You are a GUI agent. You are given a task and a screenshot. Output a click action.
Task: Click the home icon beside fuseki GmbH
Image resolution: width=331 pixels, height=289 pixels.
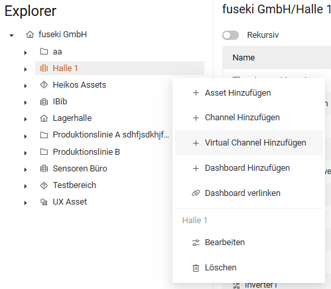(30, 35)
